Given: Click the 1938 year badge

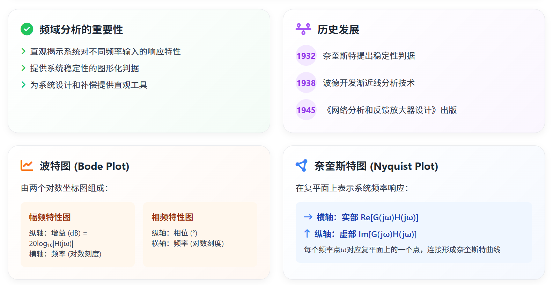Looking at the screenshot, I should pyautogui.click(x=306, y=83).
